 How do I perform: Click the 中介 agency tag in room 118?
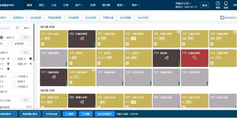pos(76,77)
